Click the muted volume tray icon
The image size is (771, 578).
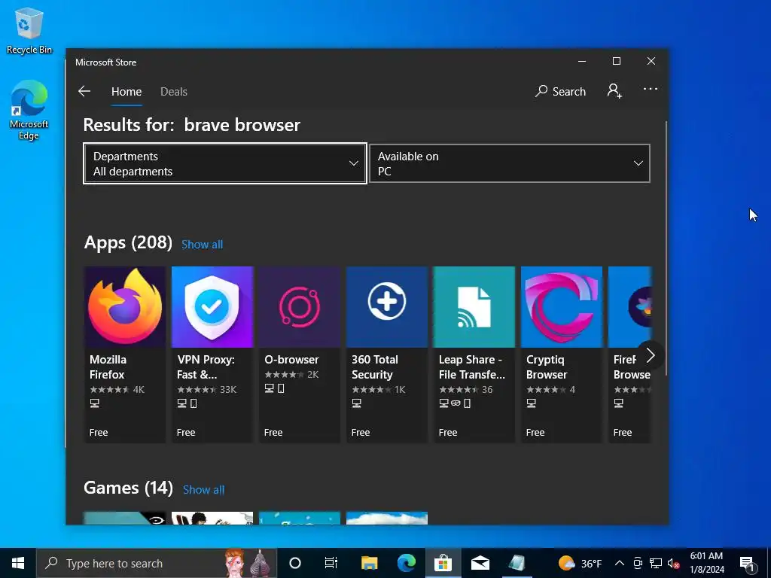click(x=673, y=563)
